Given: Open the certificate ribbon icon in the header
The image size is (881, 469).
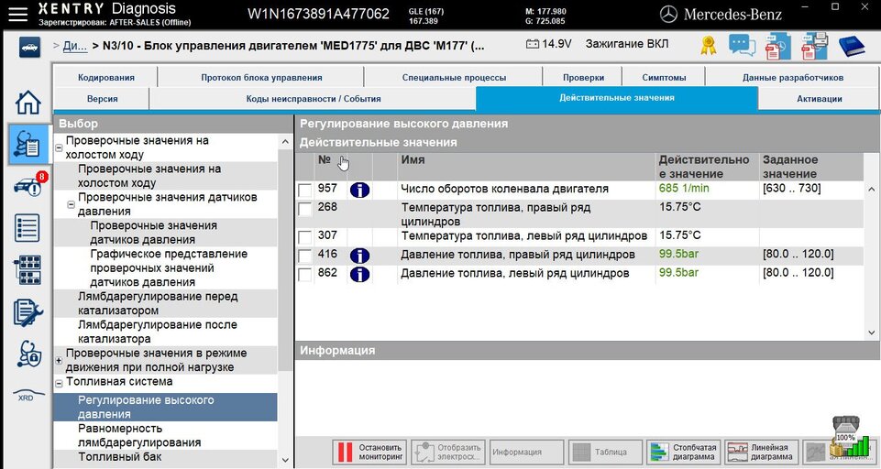Looking at the screenshot, I should [709, 46].
